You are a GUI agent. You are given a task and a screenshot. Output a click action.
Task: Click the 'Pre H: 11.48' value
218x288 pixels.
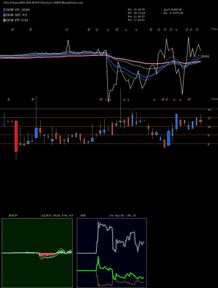[x=136, y=13]
